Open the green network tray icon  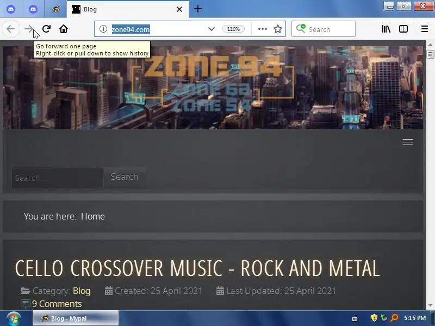click(384, 318)
